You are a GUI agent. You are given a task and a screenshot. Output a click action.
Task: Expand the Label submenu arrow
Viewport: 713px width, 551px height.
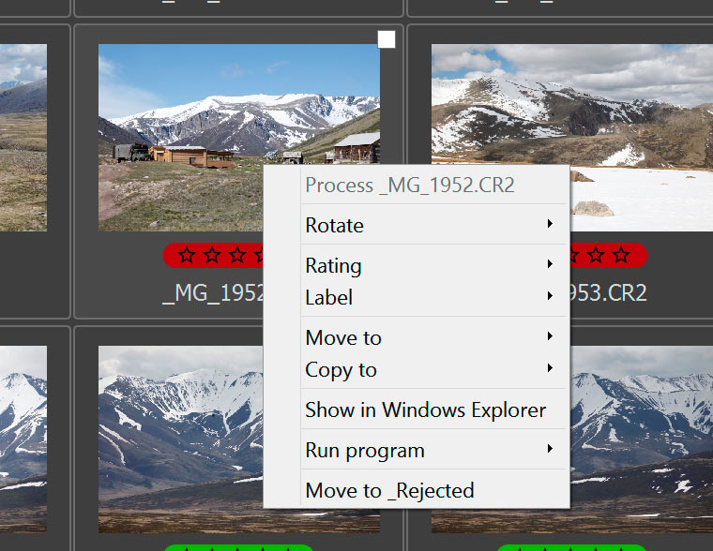click(x=550, y=297)
